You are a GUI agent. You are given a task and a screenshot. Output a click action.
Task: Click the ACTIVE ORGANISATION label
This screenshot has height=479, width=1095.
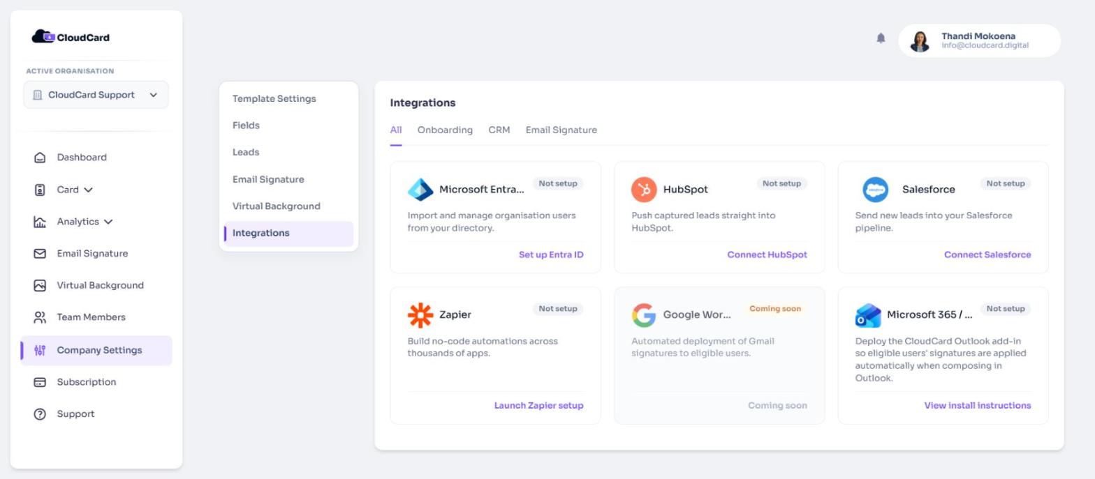click(70, 71)
